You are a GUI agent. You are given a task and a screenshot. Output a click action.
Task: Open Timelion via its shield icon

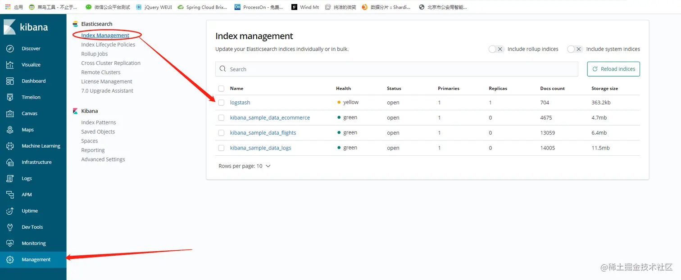click(10, 97)
